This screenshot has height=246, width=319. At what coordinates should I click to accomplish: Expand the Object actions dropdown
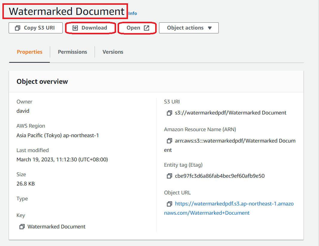tap(189, 28)
